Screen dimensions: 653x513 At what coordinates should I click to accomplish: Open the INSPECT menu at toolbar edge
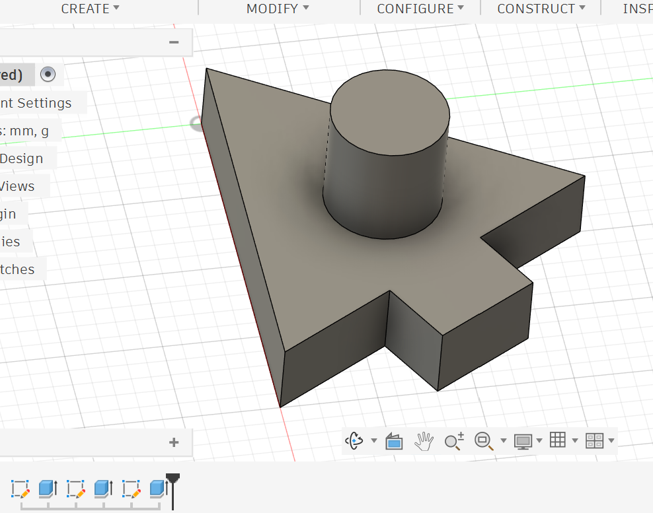[x=638, y=9]
